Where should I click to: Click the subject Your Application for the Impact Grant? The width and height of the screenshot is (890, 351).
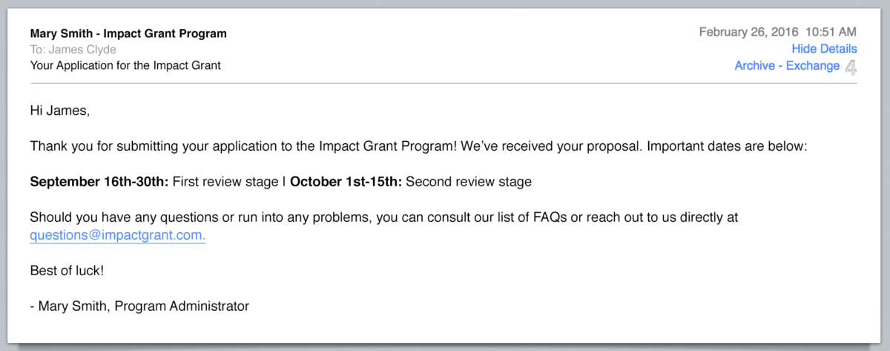pyautogui.click(x=125, y=65)
